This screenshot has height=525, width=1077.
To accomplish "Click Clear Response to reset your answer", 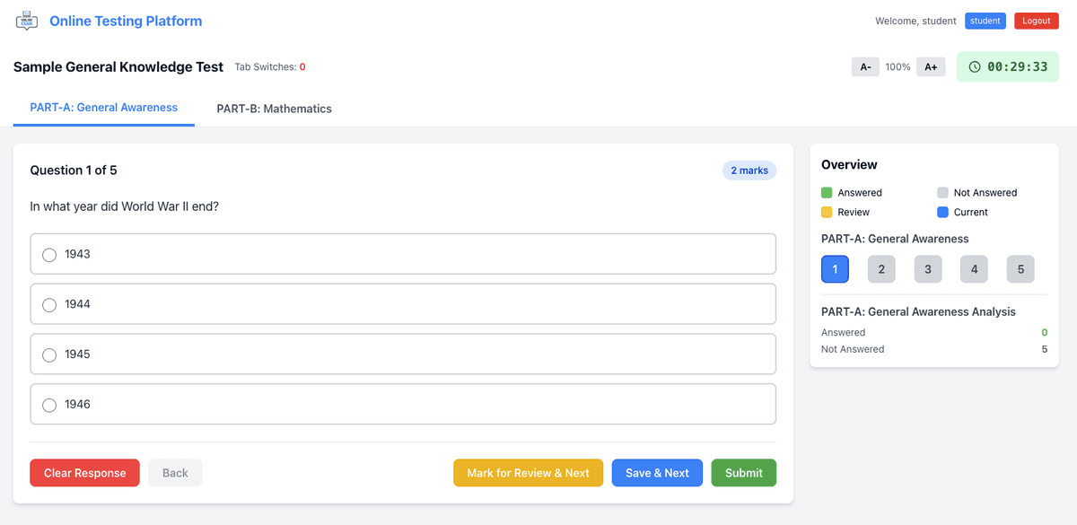I will coord(84,472).
